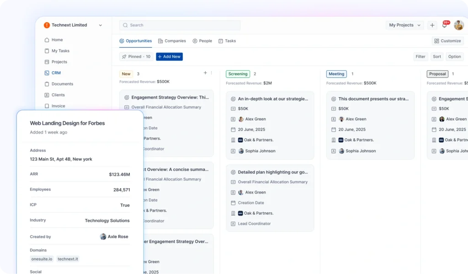Focus the Search field
This screenshot has height=274, width=468.
(180, 26)
